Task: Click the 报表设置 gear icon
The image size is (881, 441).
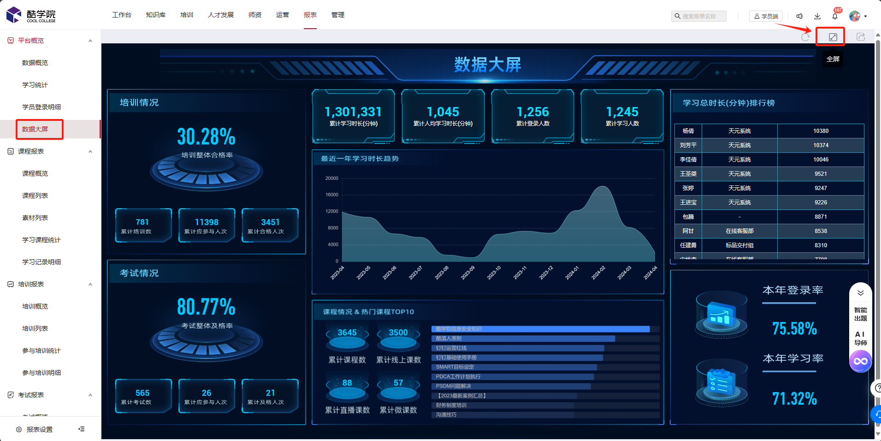Action: [x=19, y=429]
